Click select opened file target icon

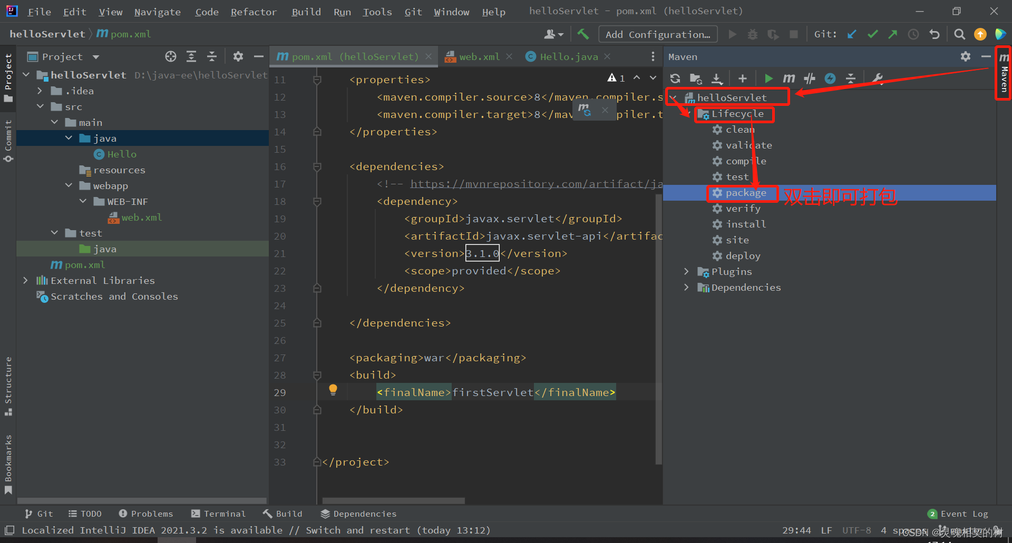[x=170, y=56]
